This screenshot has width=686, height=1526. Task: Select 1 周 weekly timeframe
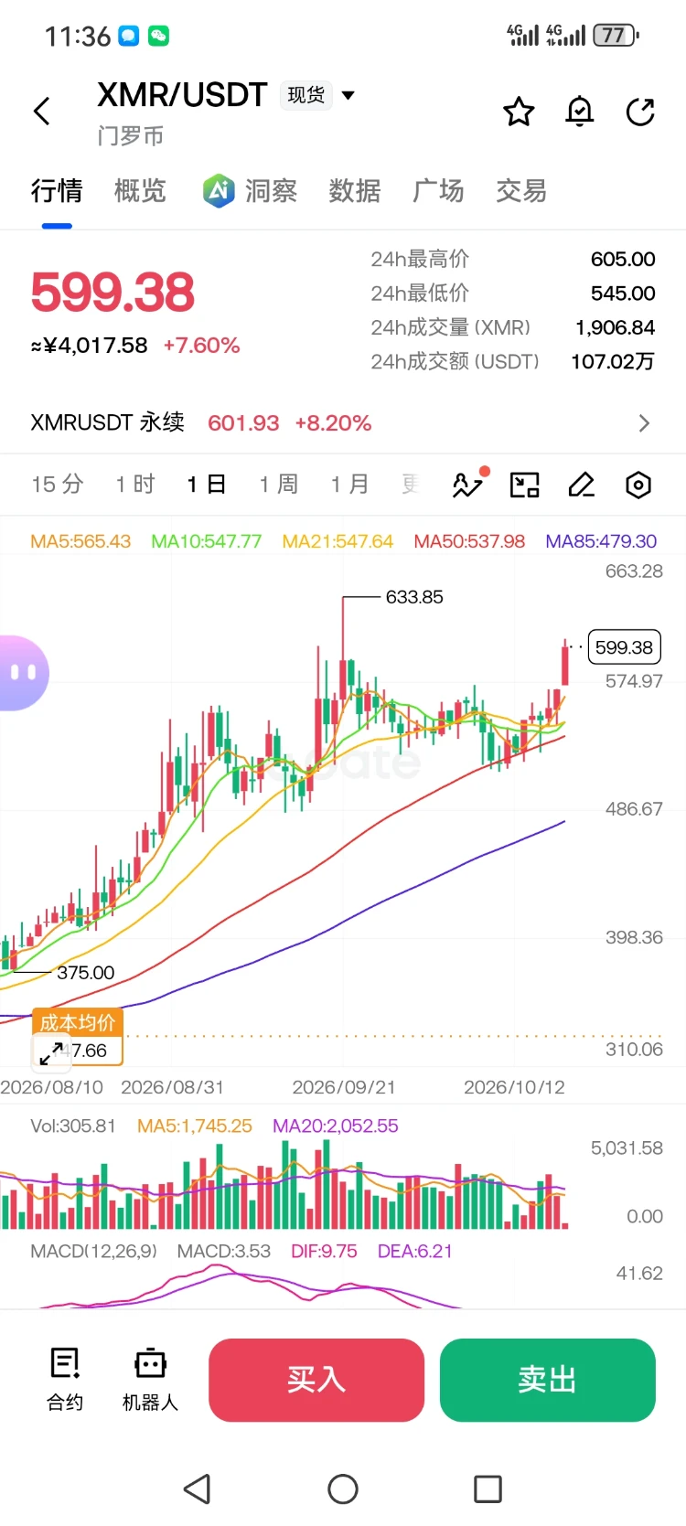point(279,484)
